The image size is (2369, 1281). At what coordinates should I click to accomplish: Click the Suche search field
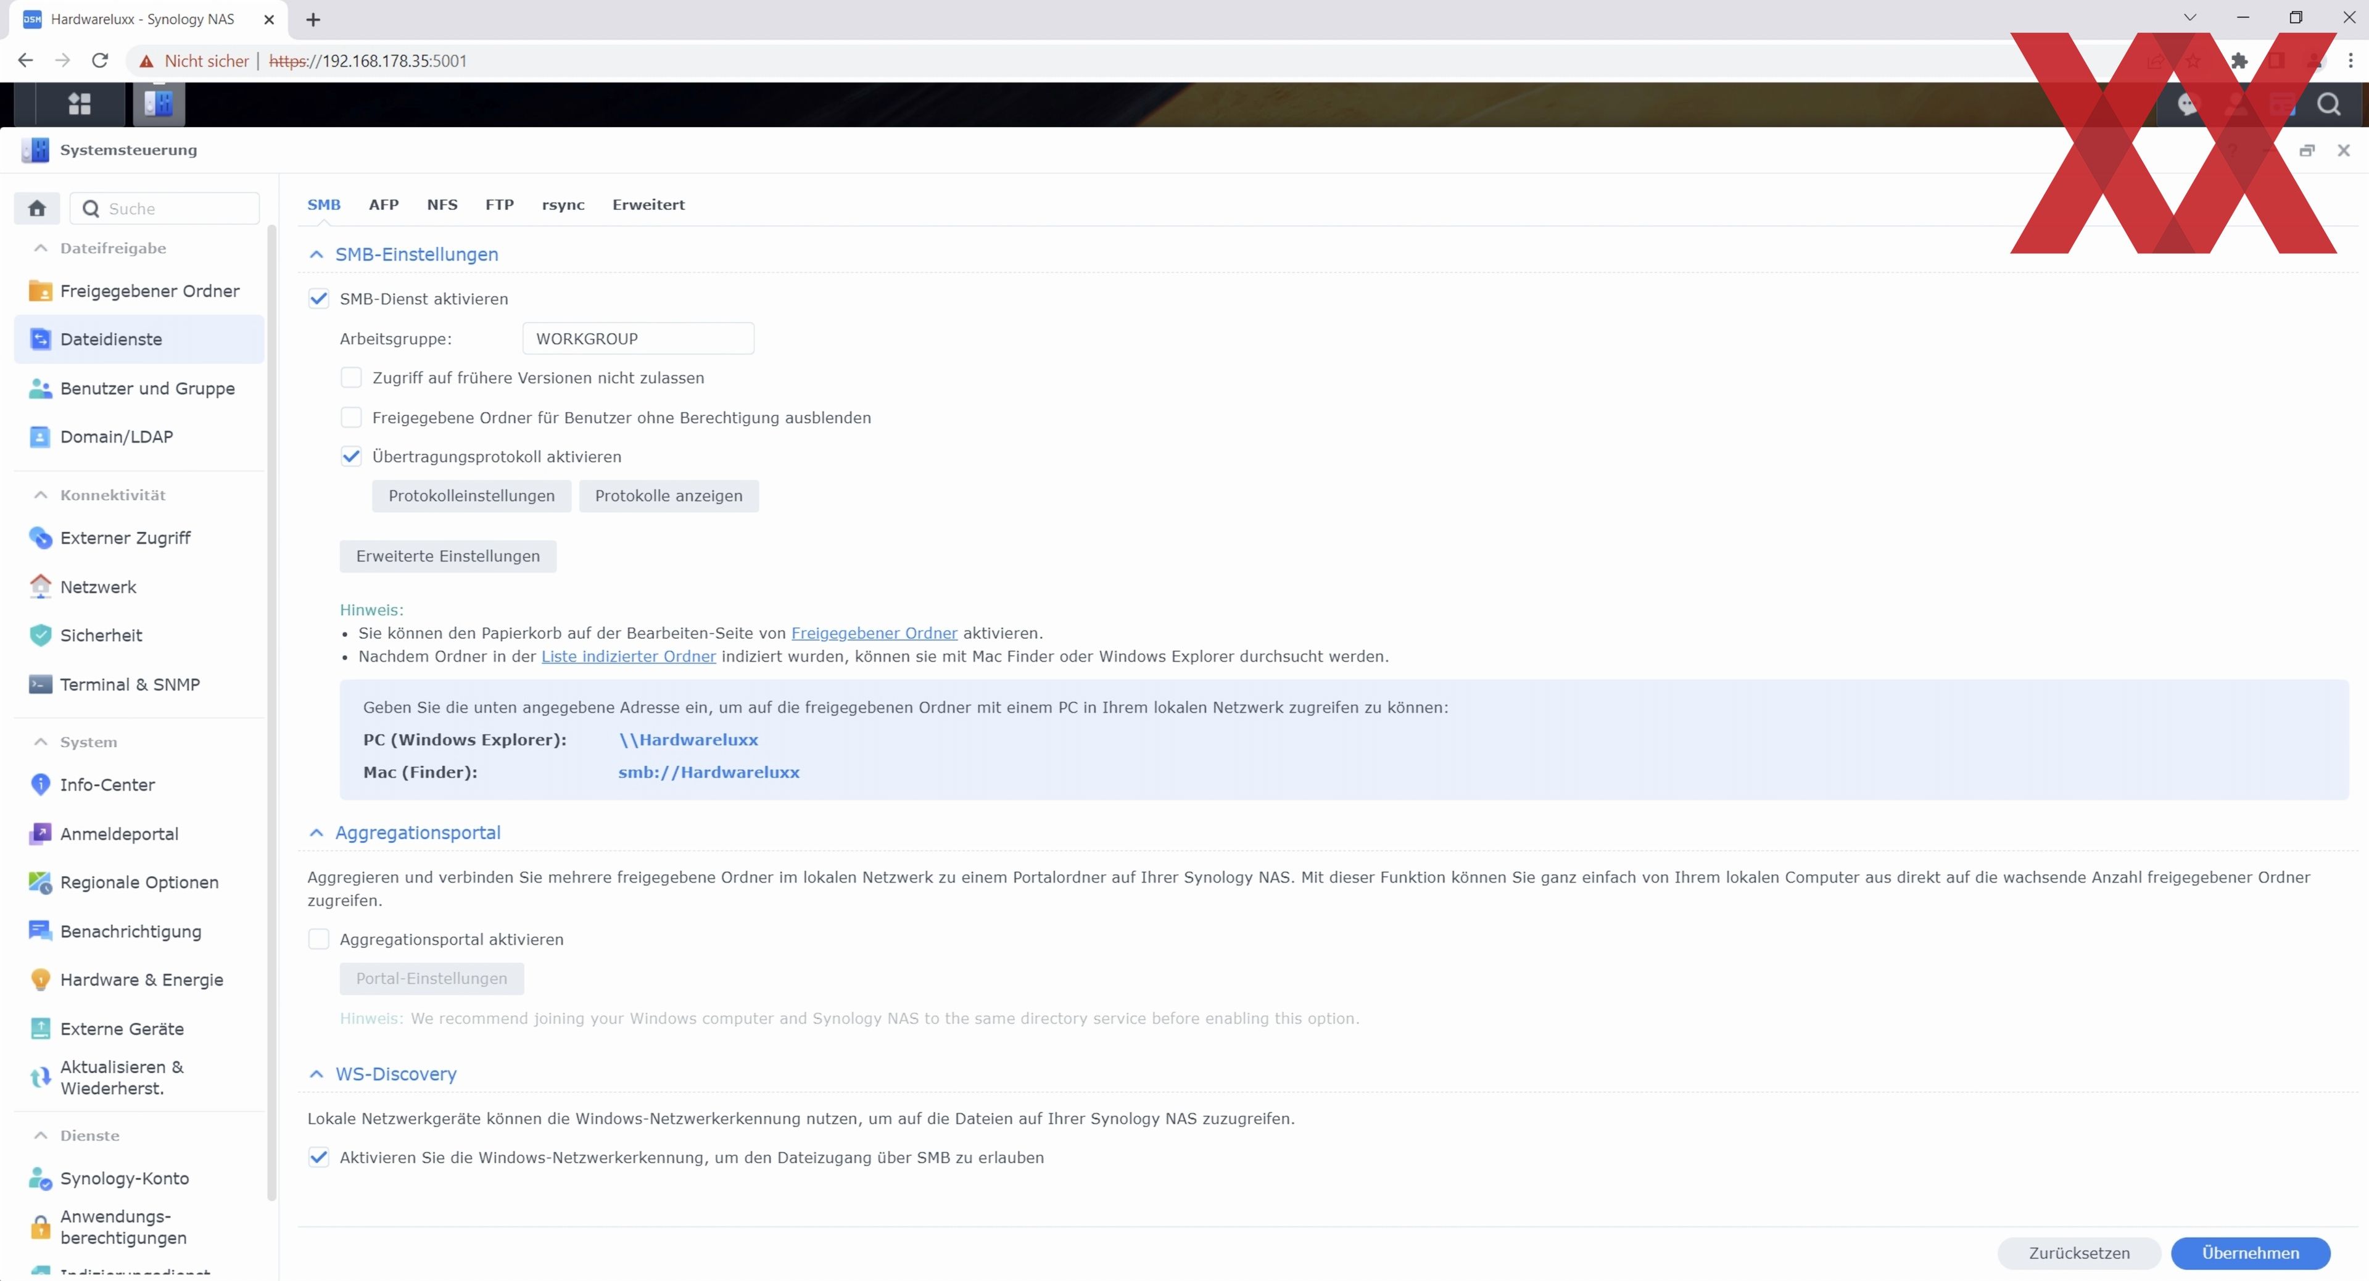165,209
